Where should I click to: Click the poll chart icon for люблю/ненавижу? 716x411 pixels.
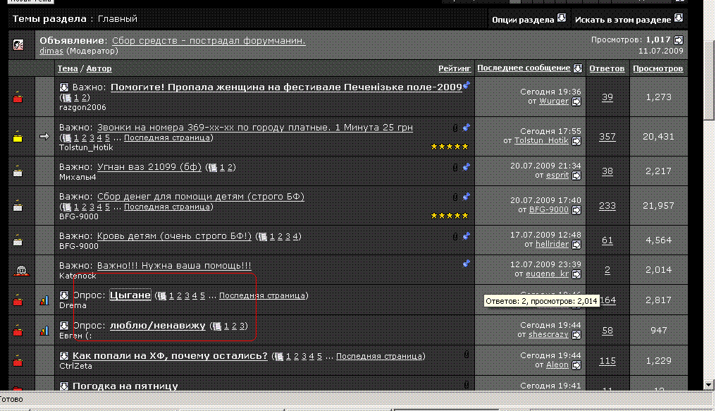44,331
